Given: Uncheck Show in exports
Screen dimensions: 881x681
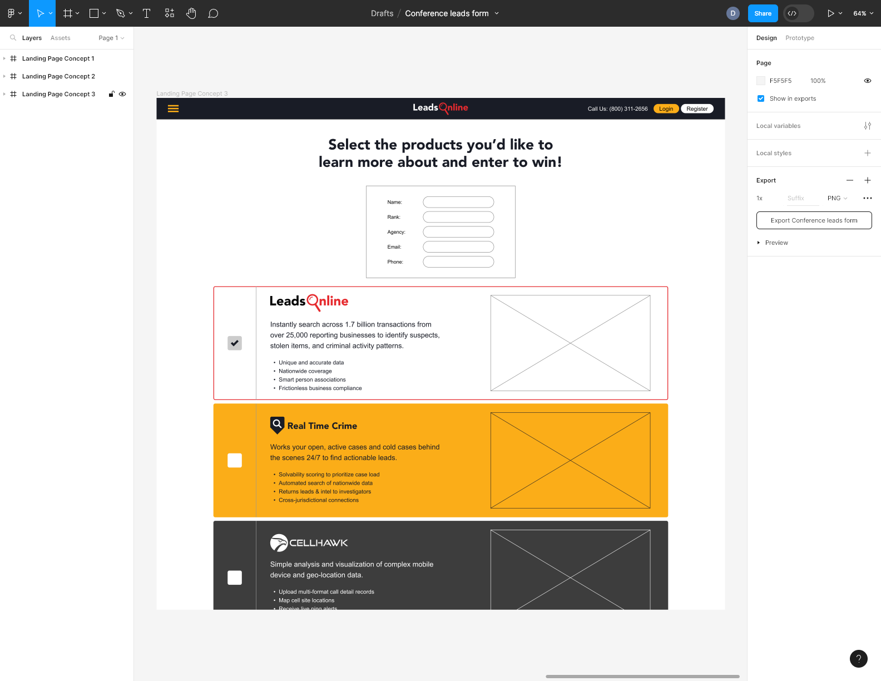Looking at the screenshot, I should point(761,98).
